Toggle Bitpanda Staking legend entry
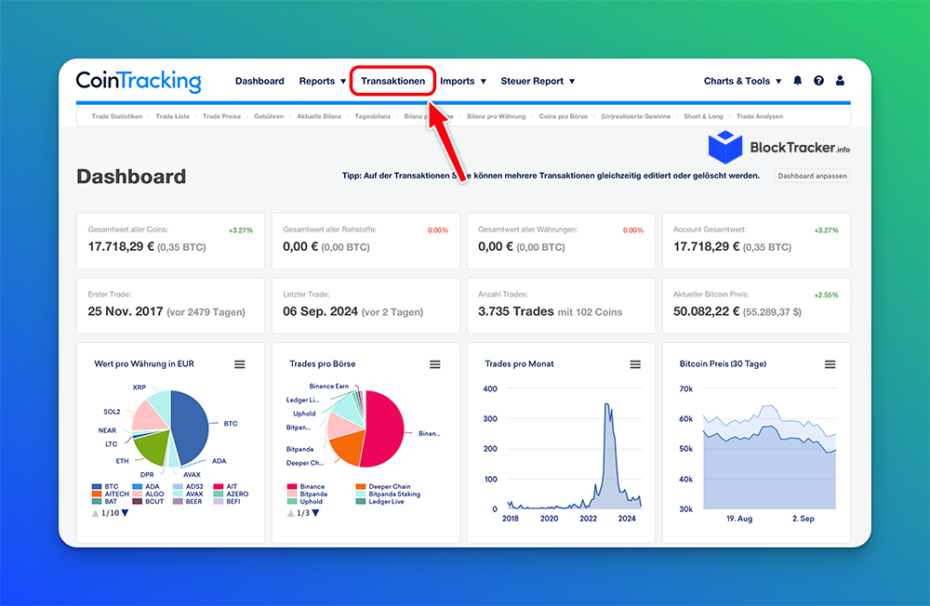This screenshot has height=606, width=930. (388, 494)
